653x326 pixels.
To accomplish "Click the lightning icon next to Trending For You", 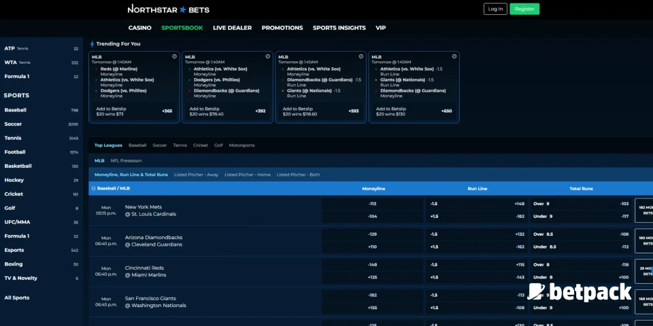I will (x=92, y=43).
